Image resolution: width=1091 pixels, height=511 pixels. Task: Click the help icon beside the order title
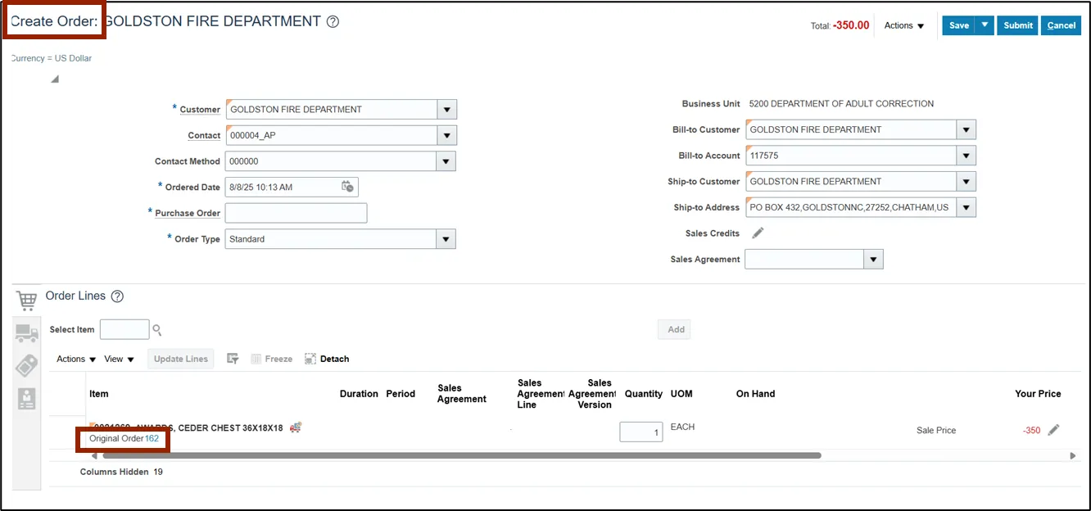[x=333, y=22]
